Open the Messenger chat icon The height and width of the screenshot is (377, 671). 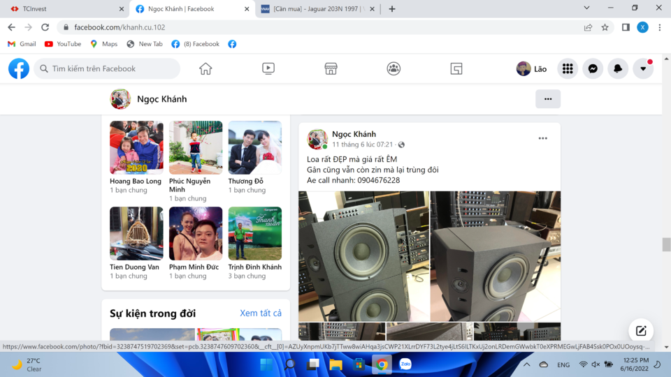(x=593, y=68)
